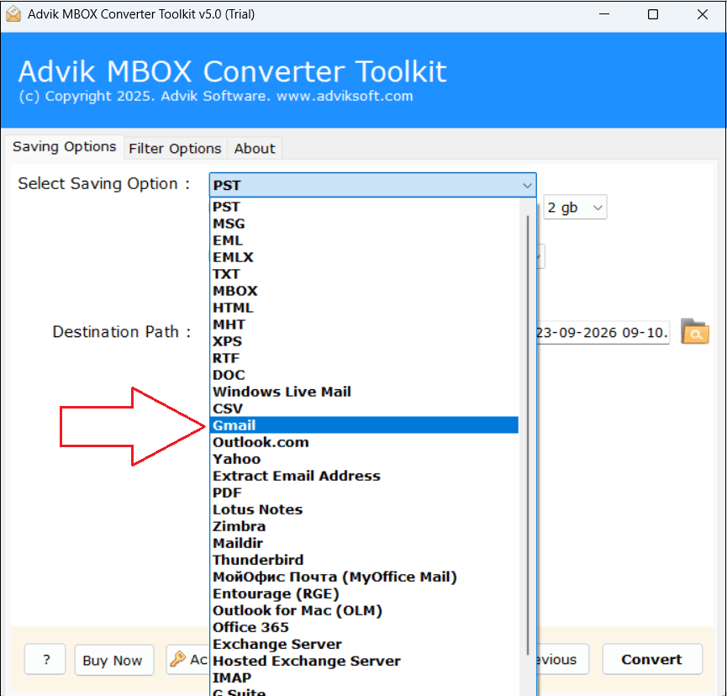Select EML in the dropdown list
Screen dimensions: 727x696
click(x=364, y=240)
